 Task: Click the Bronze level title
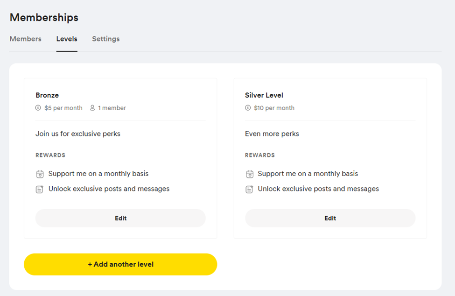(x=47, y=95)
